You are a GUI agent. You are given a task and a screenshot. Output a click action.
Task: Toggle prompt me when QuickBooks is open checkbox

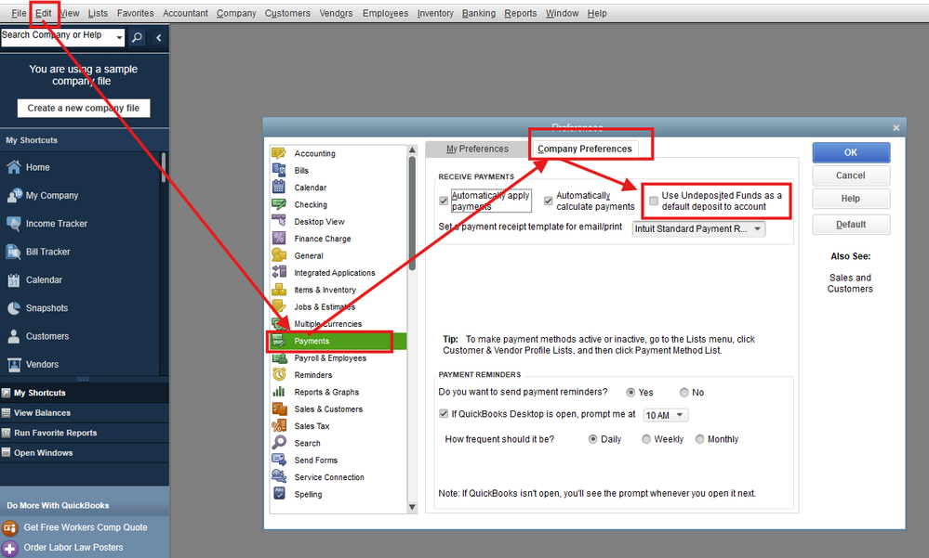pyautogui.click(x=444, y=413)
